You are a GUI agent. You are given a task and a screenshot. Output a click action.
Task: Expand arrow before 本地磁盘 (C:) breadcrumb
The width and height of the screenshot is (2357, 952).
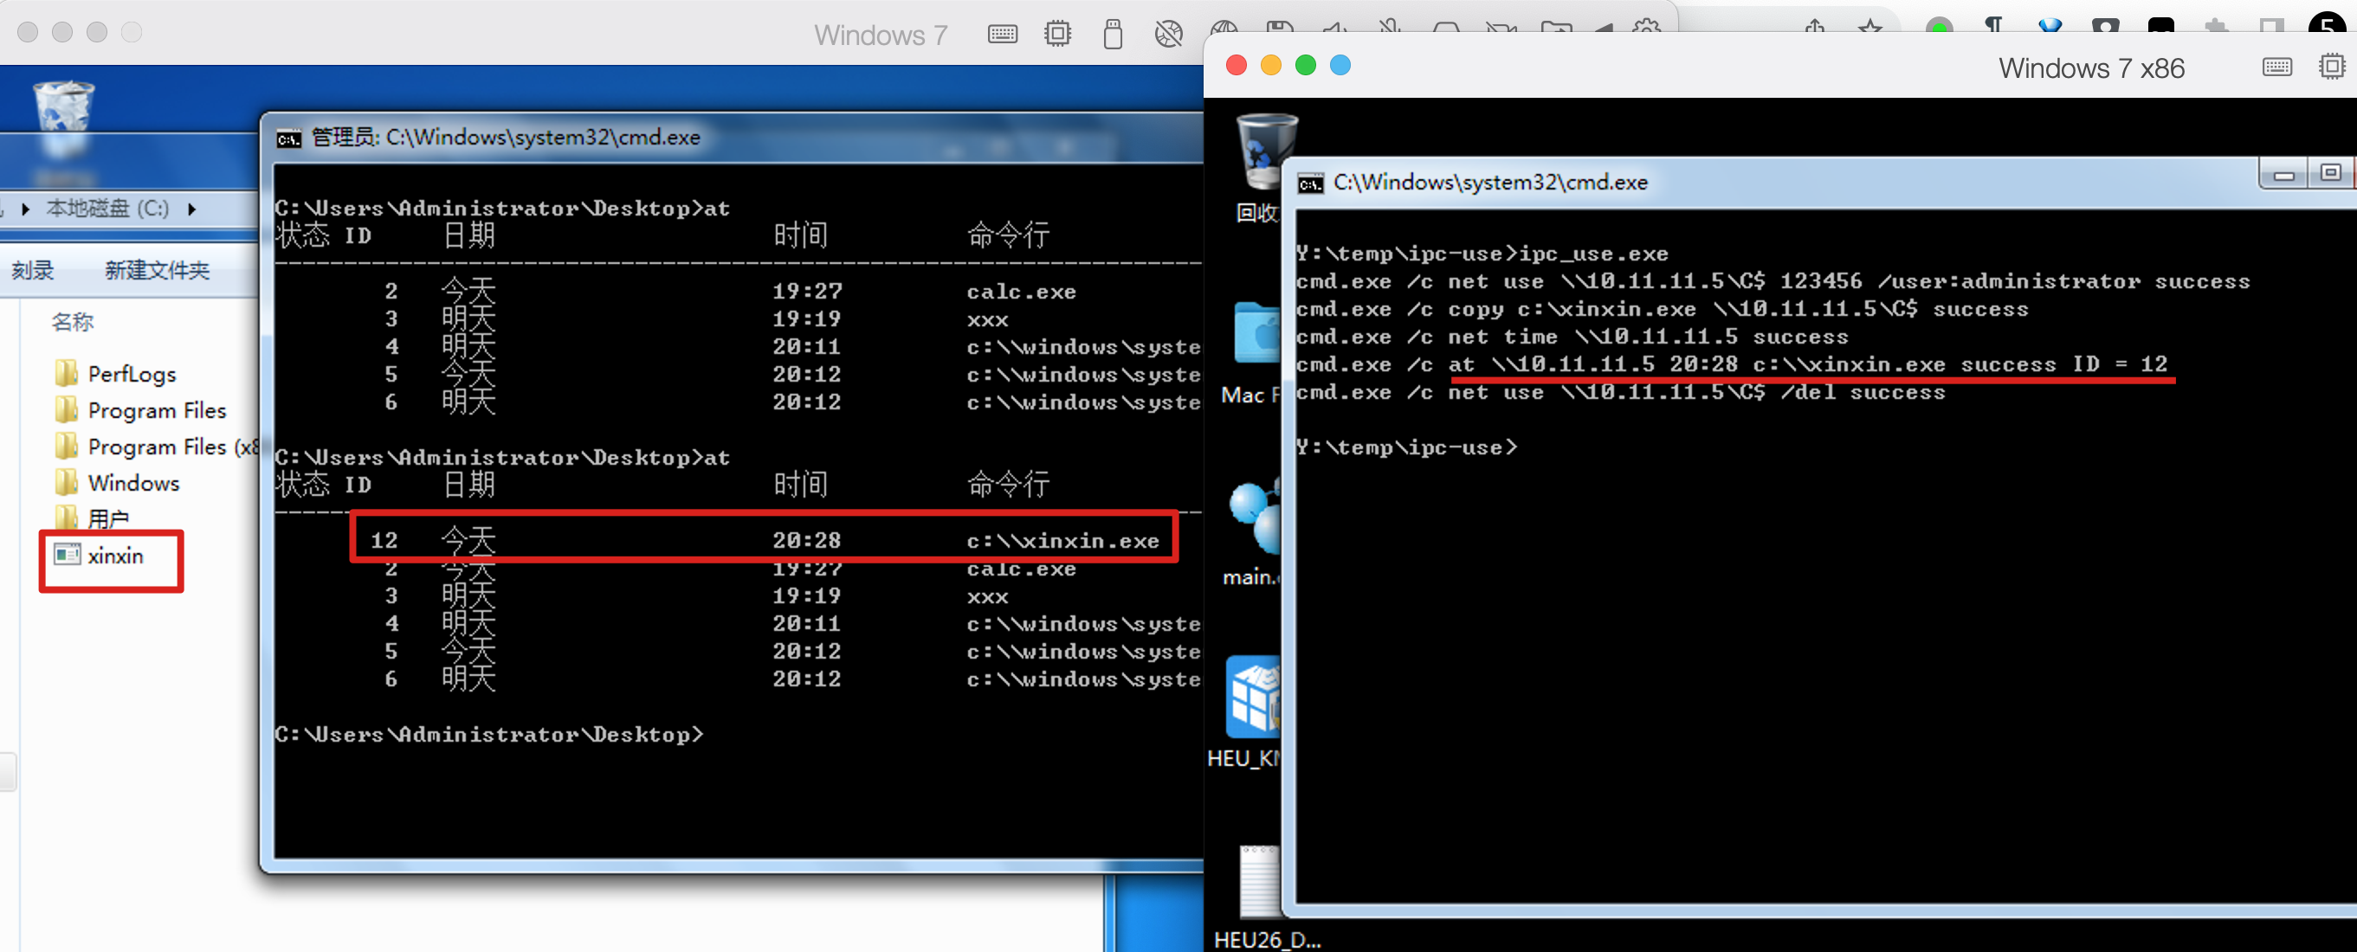pos(26,209)
